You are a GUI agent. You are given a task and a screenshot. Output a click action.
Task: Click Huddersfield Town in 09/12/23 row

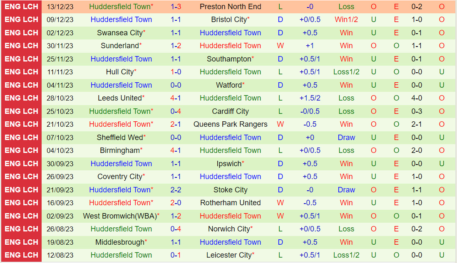click(x=121, y=20)
